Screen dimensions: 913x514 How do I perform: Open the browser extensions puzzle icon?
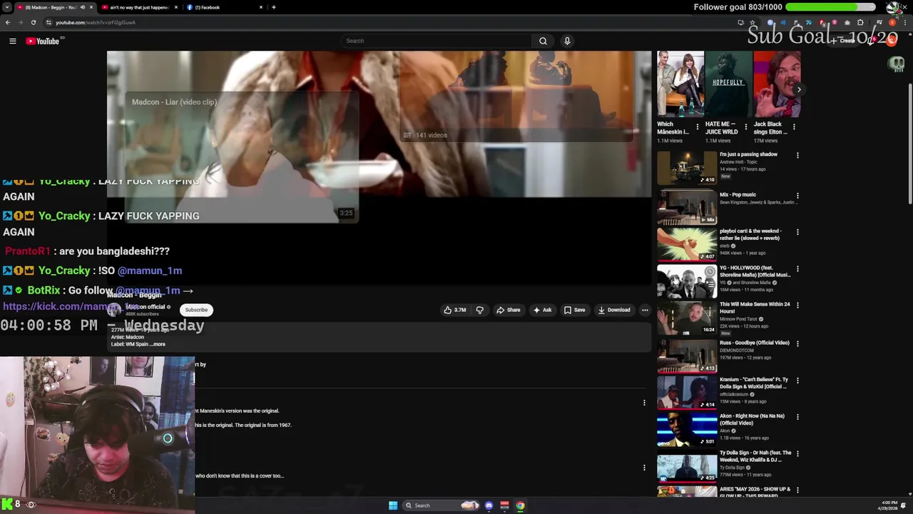pyautogui.click(x=860, y=22)
